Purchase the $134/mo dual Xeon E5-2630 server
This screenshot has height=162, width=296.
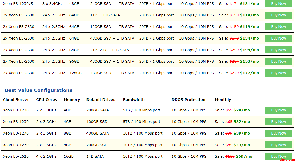tap(278, 38)
